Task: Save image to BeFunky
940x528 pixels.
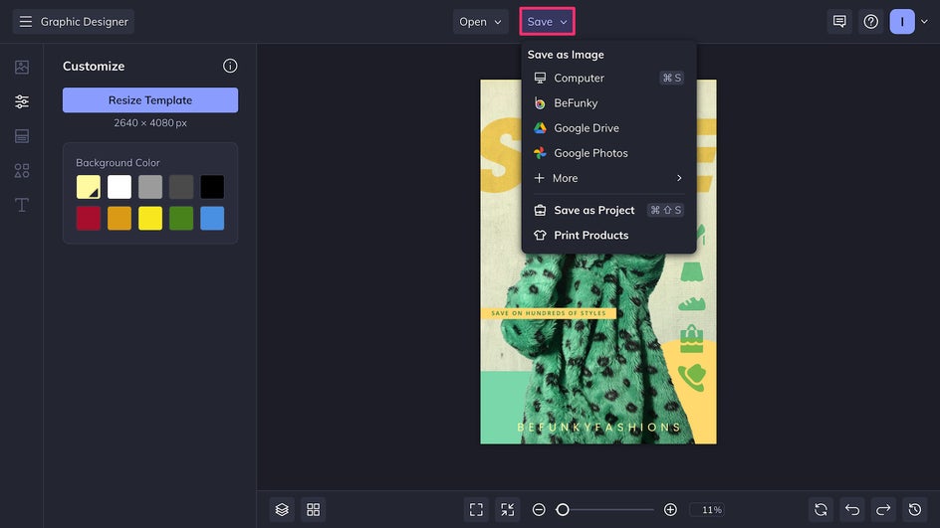Action: (x=608, y=103)
